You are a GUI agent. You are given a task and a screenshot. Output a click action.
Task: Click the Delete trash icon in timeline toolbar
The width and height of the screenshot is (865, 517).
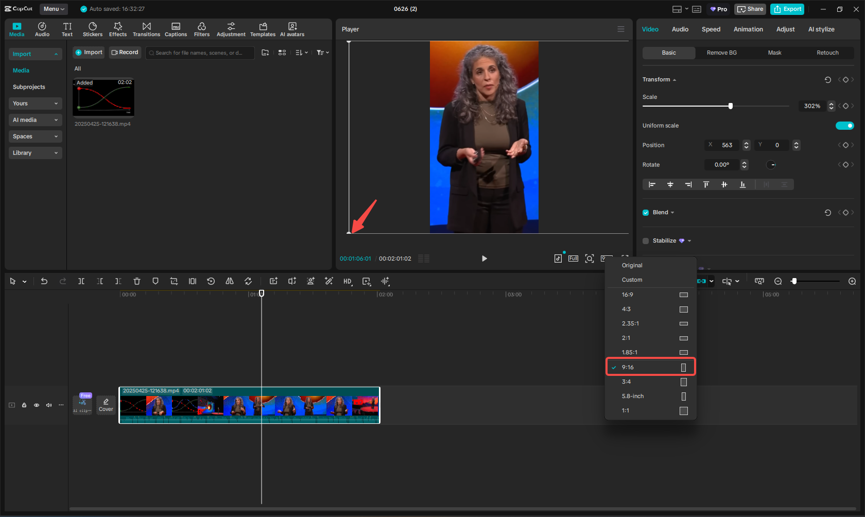pyautogui.click(x=136, y=281)
